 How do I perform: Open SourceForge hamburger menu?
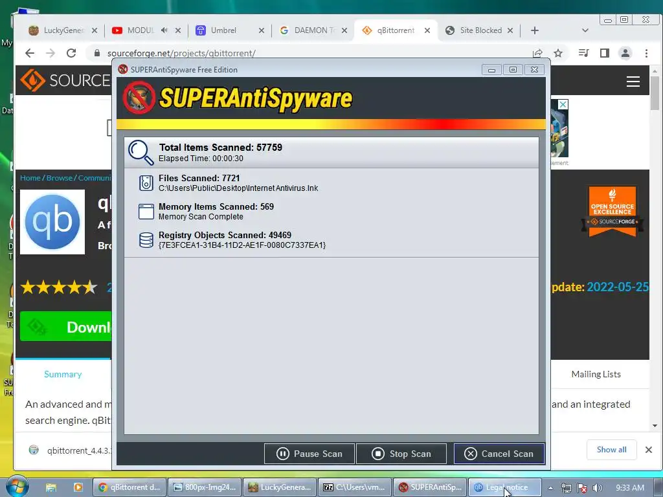click(633, 81)
